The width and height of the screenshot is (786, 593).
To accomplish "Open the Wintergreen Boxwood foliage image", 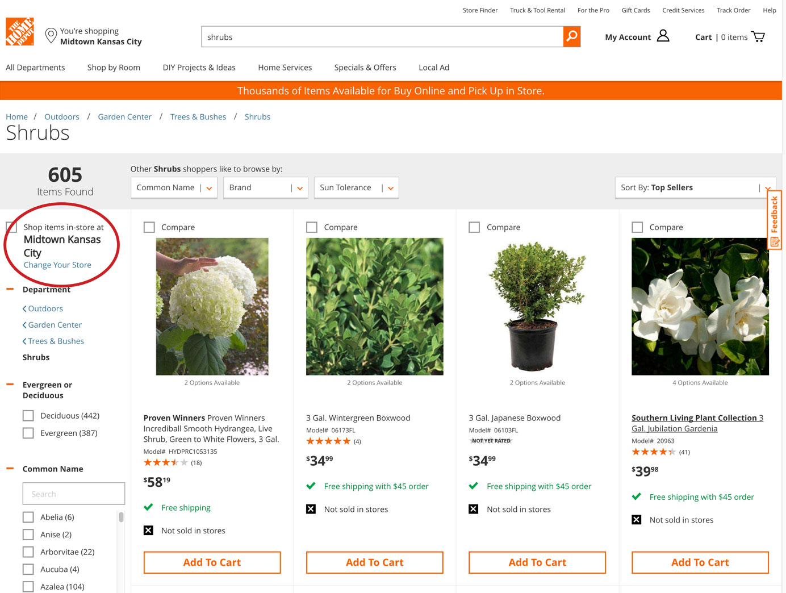I will 375,307.
